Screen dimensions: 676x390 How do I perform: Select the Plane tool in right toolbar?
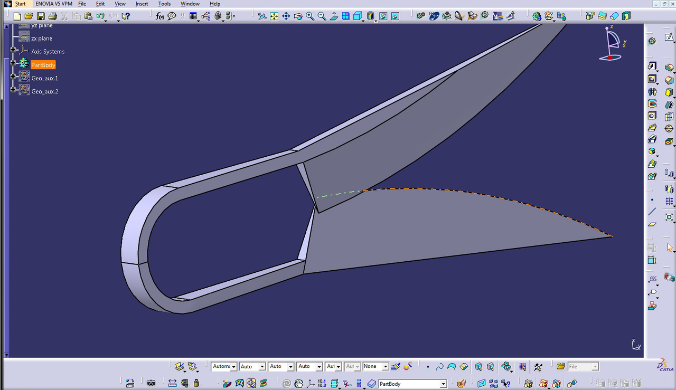coord(652,224)
